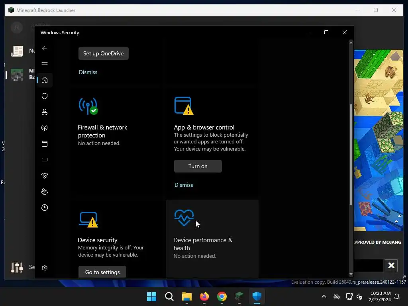Click the Firewall & network protection tile icon

click(88, 106)
